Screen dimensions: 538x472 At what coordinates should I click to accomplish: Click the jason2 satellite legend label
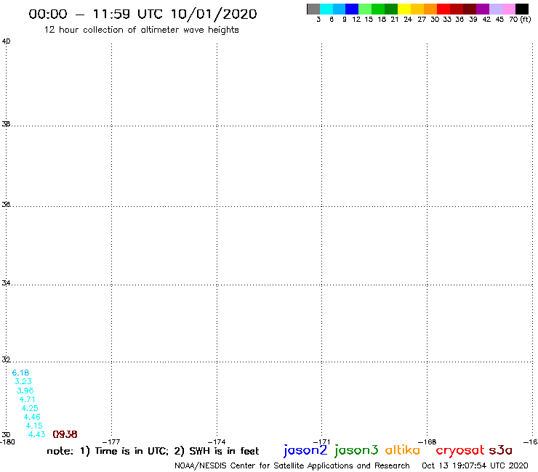305,450
